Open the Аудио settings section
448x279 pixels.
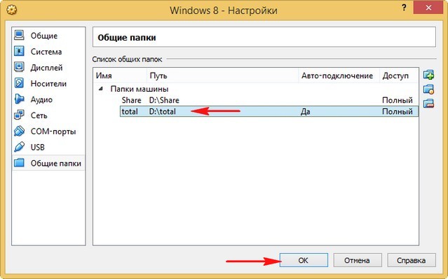click(48, 99)
